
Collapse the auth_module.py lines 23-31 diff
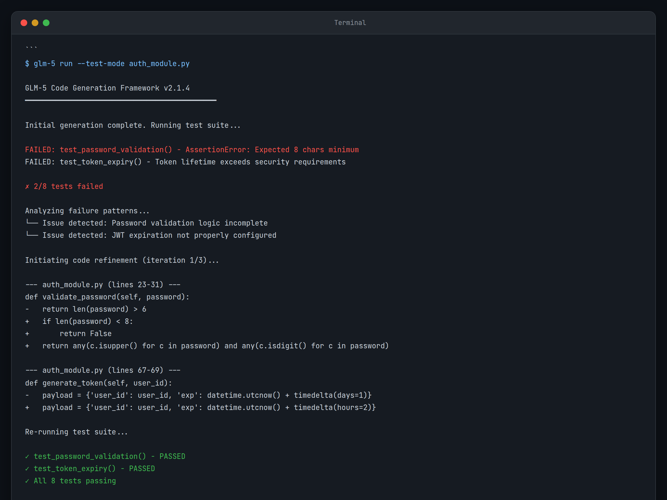[103, 284]
